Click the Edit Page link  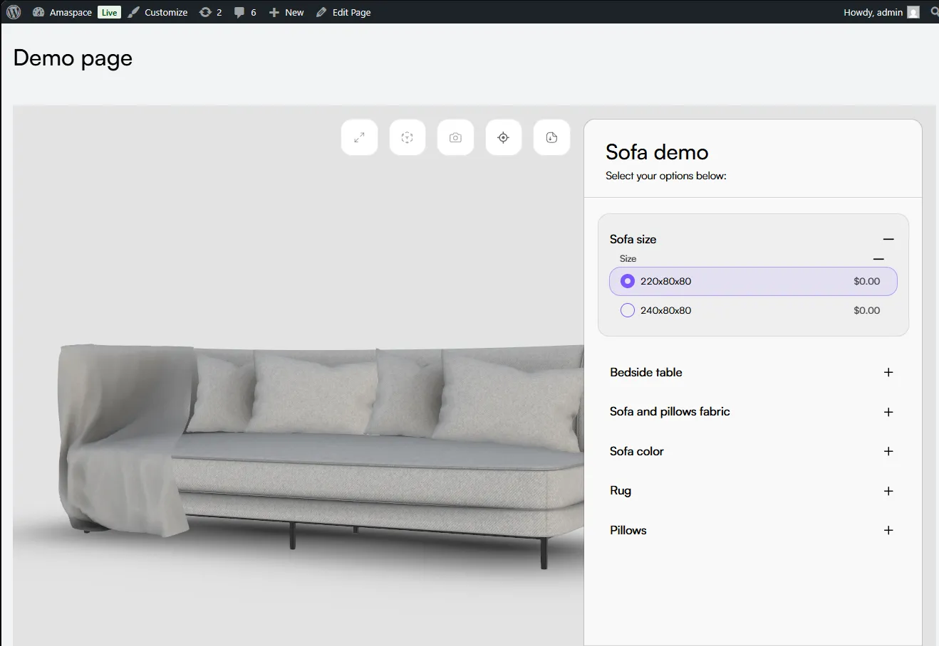pos(343,12)
